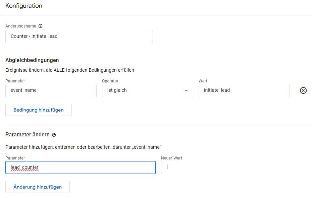Select the Neuer Wert field showing 1

[x=236, y=167]
